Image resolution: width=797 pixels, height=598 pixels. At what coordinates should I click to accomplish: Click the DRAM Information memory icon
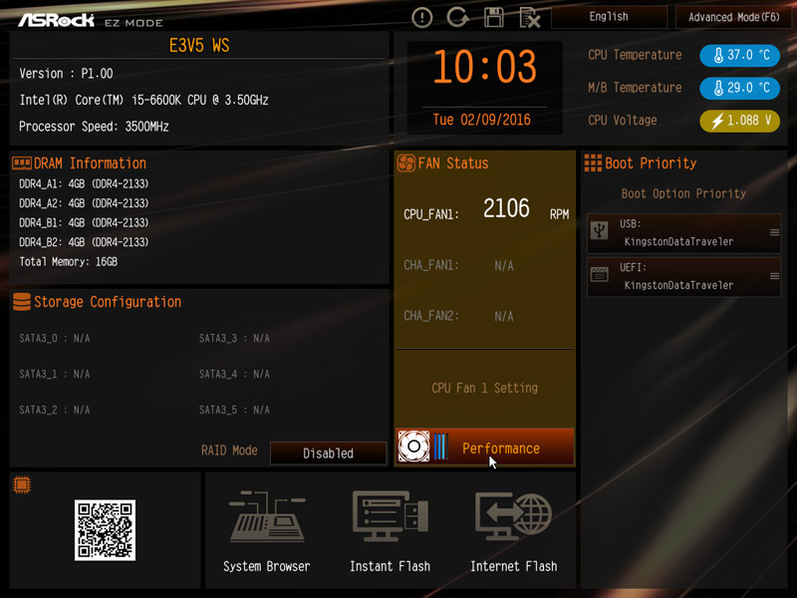point(22,163)
